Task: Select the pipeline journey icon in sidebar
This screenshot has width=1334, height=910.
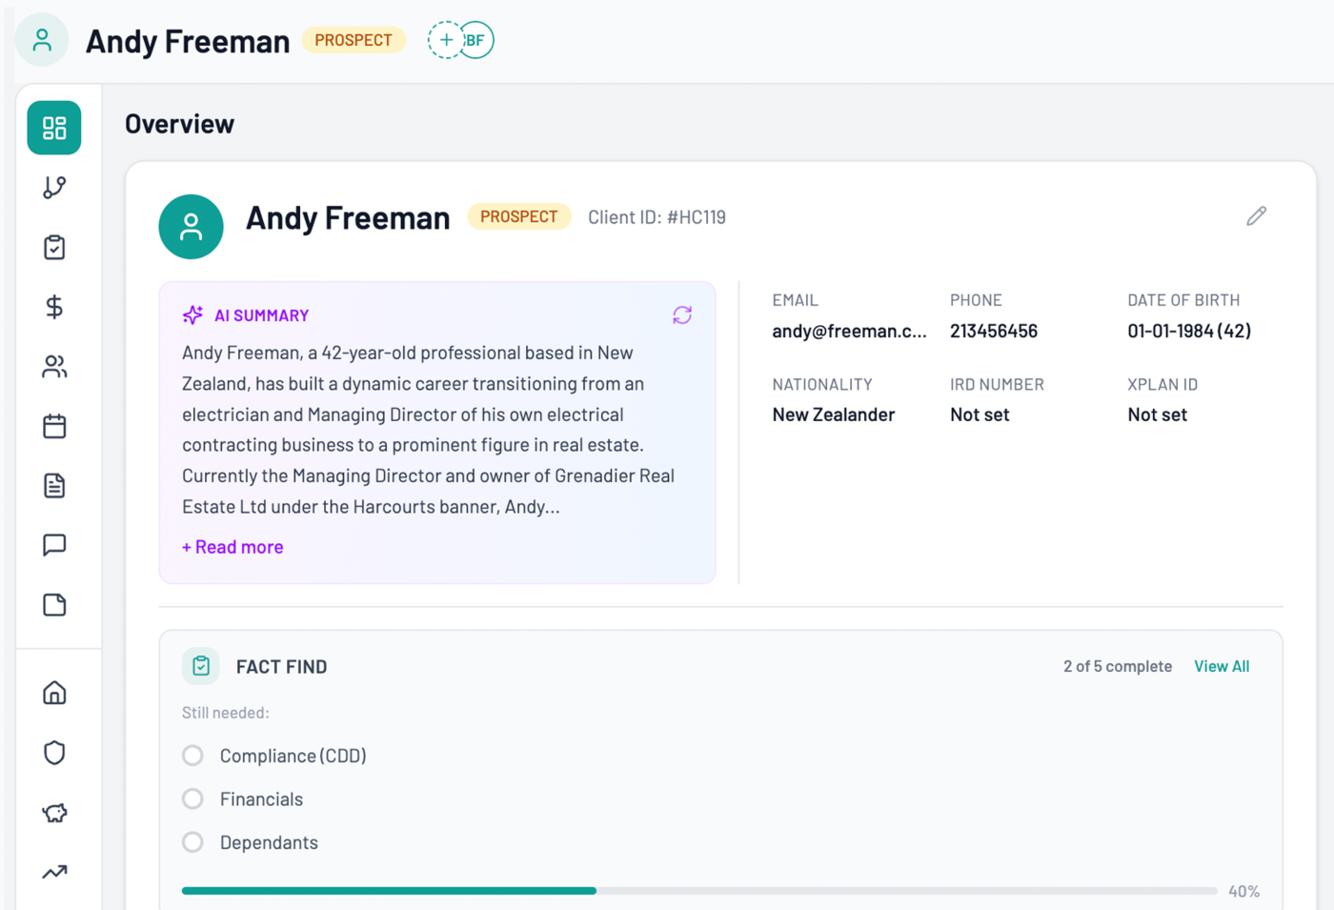Action: point(54,187)
